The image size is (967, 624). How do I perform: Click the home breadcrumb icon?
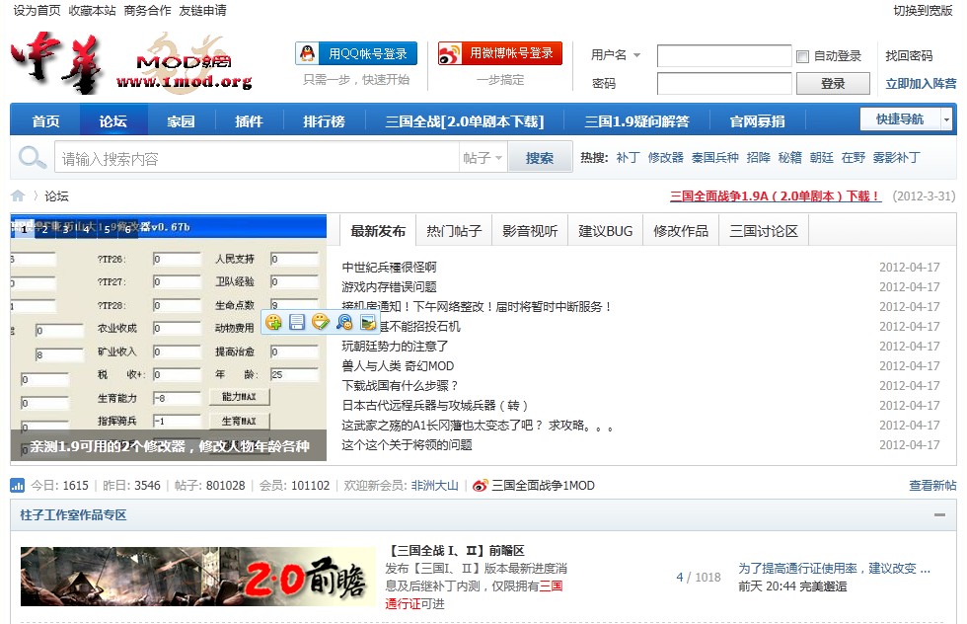[x=18, y=195]
